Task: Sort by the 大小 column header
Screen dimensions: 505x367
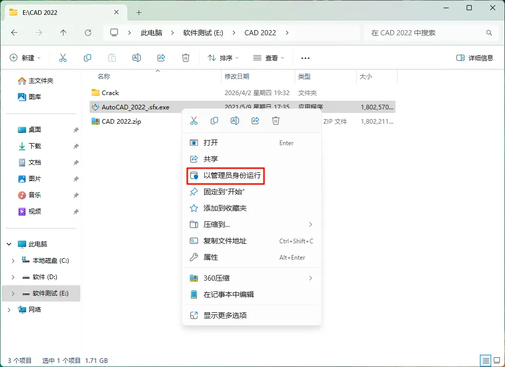Action: [365, 77]
